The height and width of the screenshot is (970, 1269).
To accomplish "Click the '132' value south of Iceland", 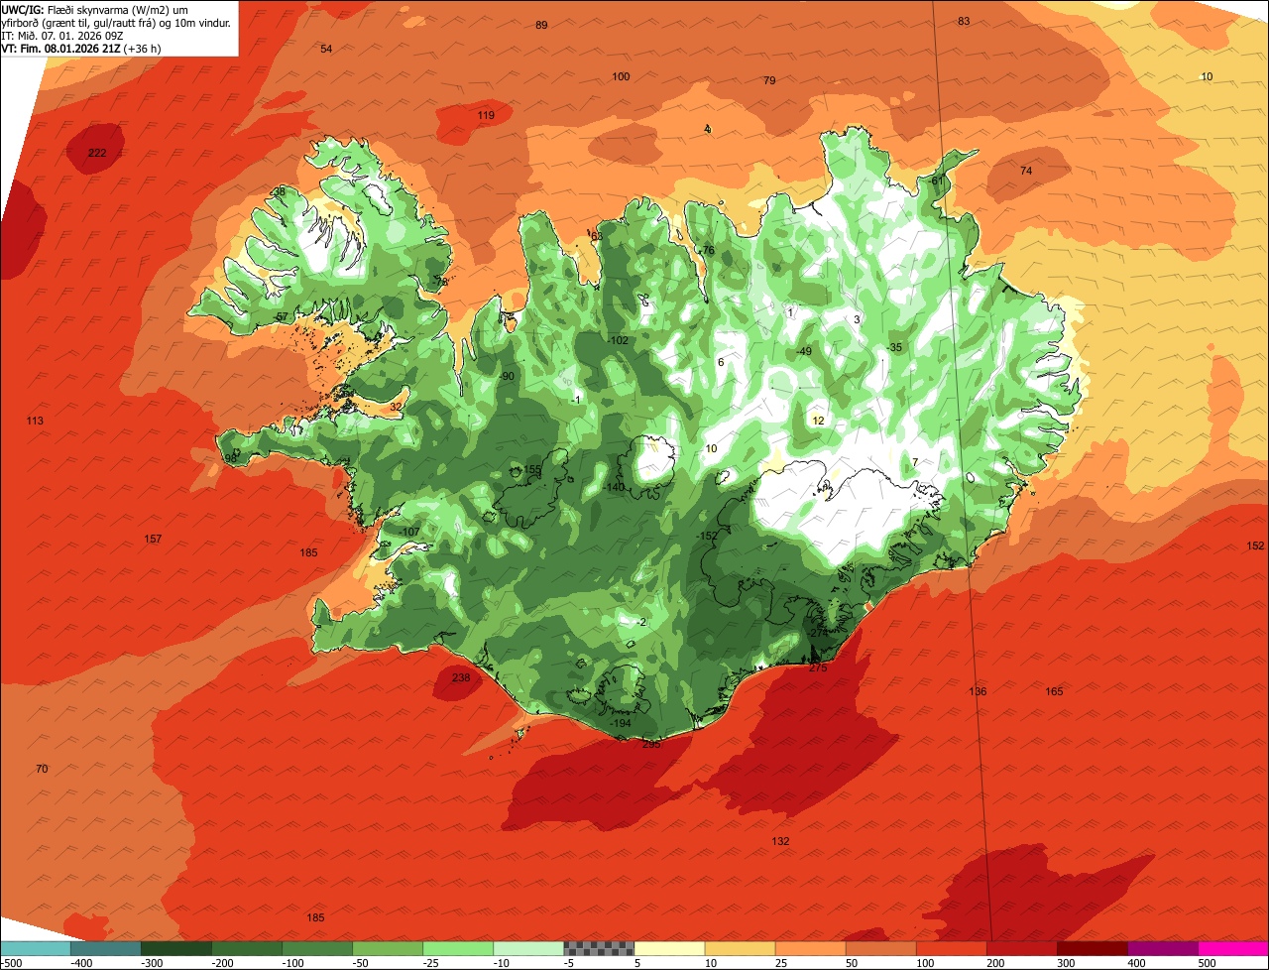I will coord(780,842).
